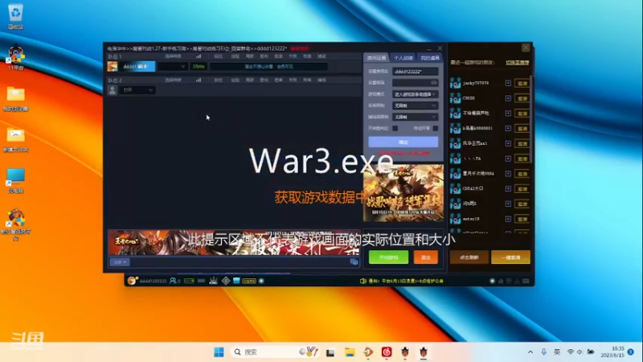
Task: Click the 一键邀请 invite-all button
Action: click(510, 257)
